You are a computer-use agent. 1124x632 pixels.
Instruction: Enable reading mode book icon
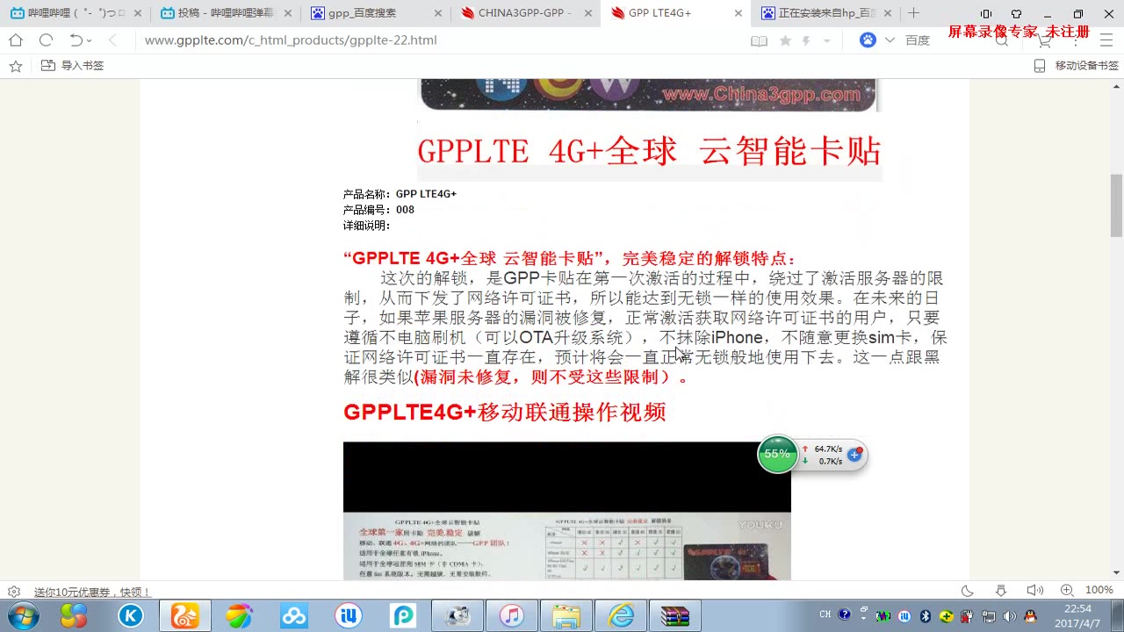(760, 40)
